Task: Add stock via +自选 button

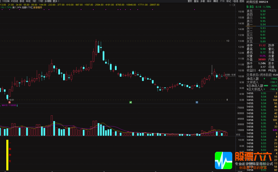Action: point(235,1)
